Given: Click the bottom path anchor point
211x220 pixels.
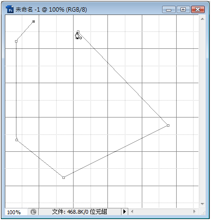Looking at the screenshot, I should pyautogui.click(x=63, y=177).
